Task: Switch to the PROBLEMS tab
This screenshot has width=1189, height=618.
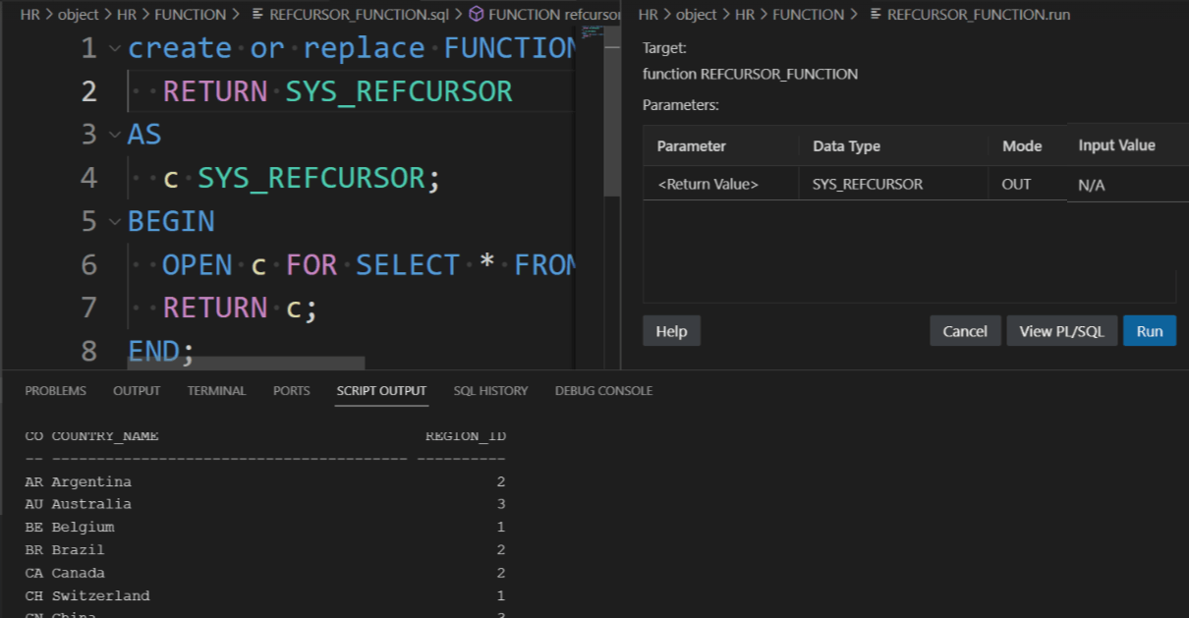Action: [55, 390]
